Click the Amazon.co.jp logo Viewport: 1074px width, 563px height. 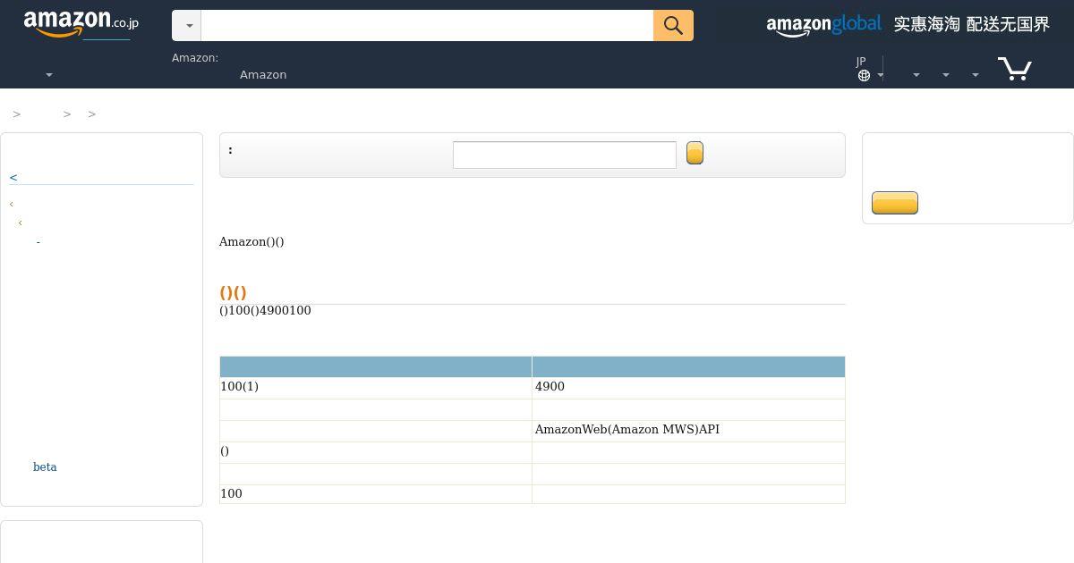pyautogui.click(x=81, y=24)
